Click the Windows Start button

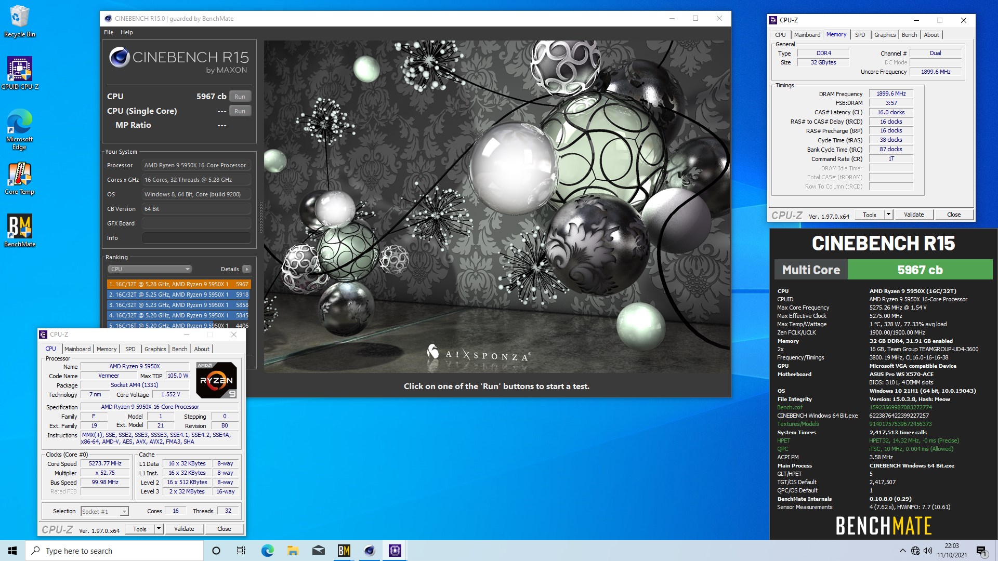(12, 551)
